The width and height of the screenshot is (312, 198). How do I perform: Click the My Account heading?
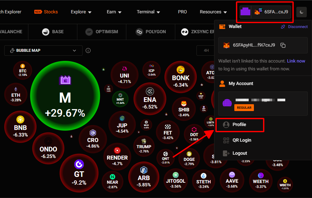tap(241, 84)
